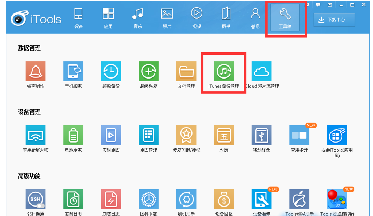Image resolution: width=373 pixels, height=216 pixels.
Task: Launch 苹果录屏大师 screen recorder
Action: click(36, 135)
